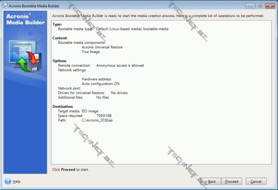
Task: Click the Options heading in the summary
Action: [x=59, y=61]
